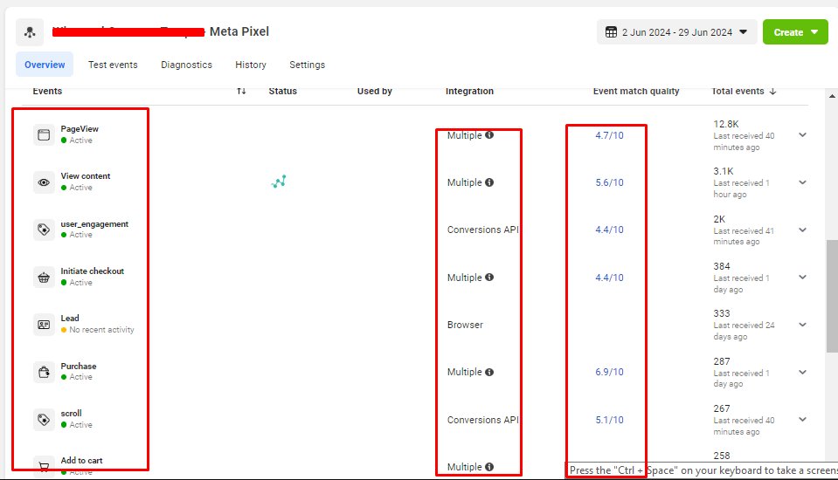Click the Add to cart event name

tap(82, 460)
